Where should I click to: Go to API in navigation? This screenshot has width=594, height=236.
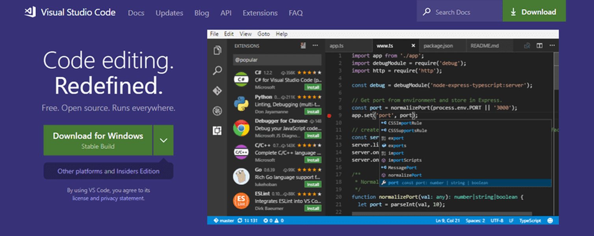point(226,13)
